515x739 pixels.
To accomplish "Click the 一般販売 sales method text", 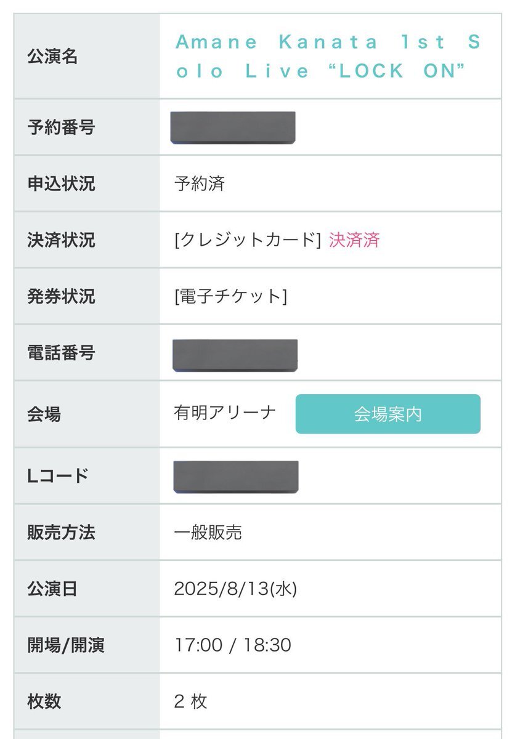I will tap(208, 532).
